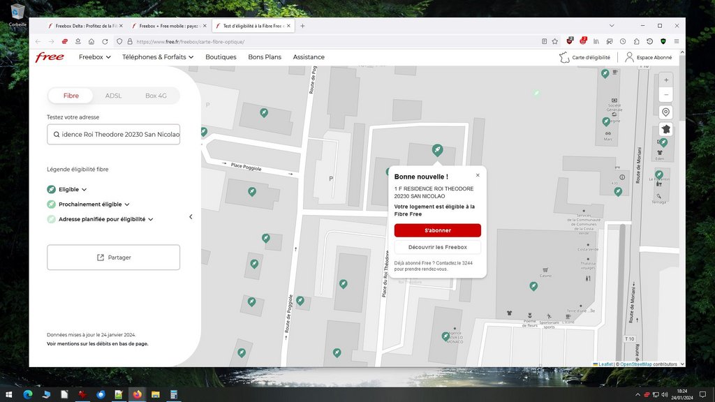This screenshot has height=402, width=715.
Task: Open Microsoft Edge from the taskbar
Action: click(28, 395)
